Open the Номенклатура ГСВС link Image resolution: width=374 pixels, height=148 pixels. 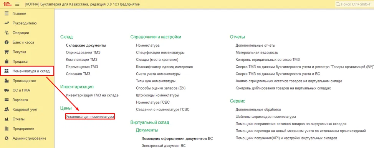coord(153,102)
